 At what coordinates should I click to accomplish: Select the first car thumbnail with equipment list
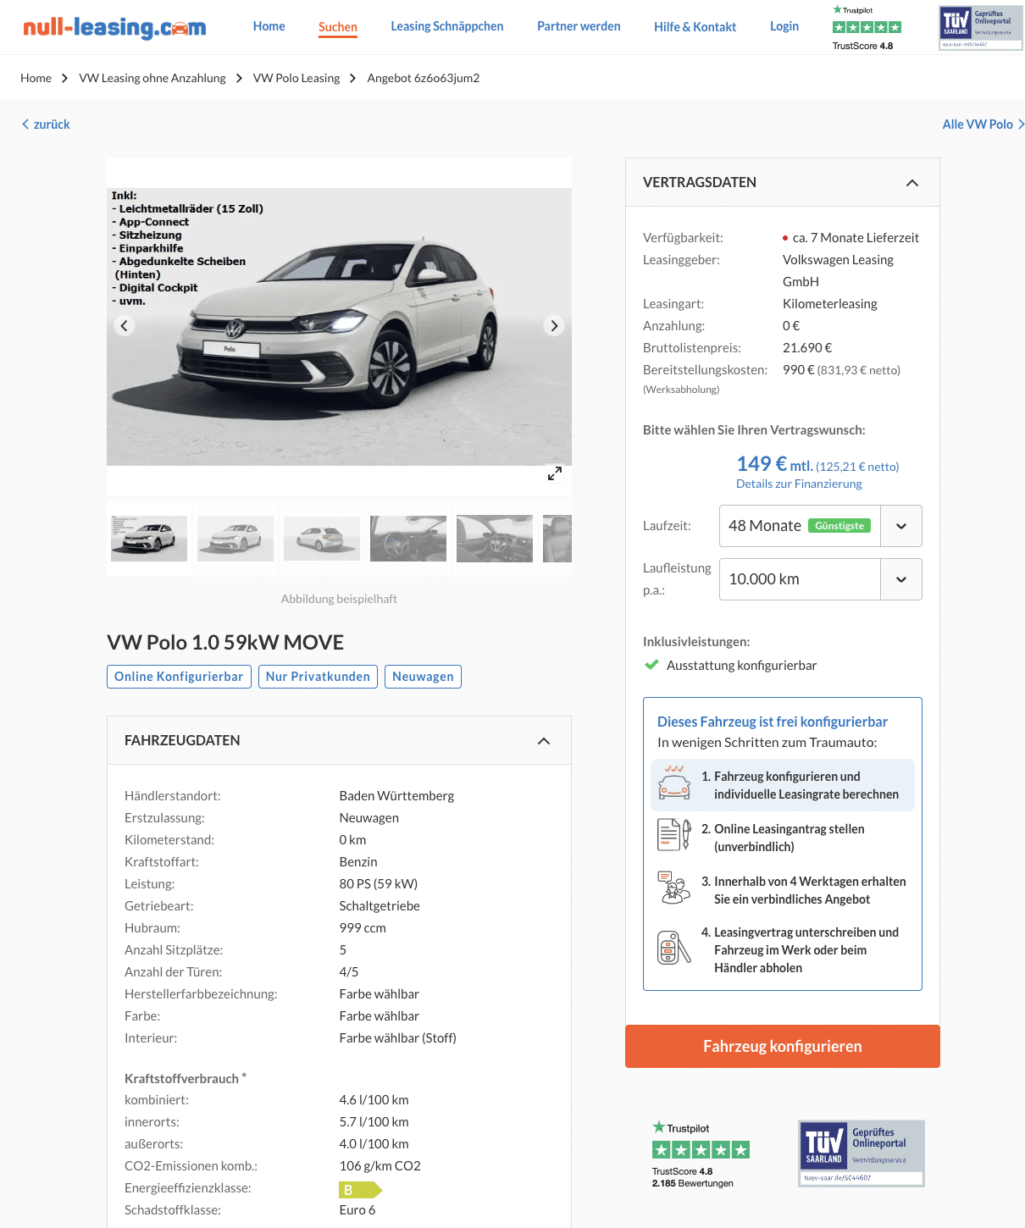point(149,539)
